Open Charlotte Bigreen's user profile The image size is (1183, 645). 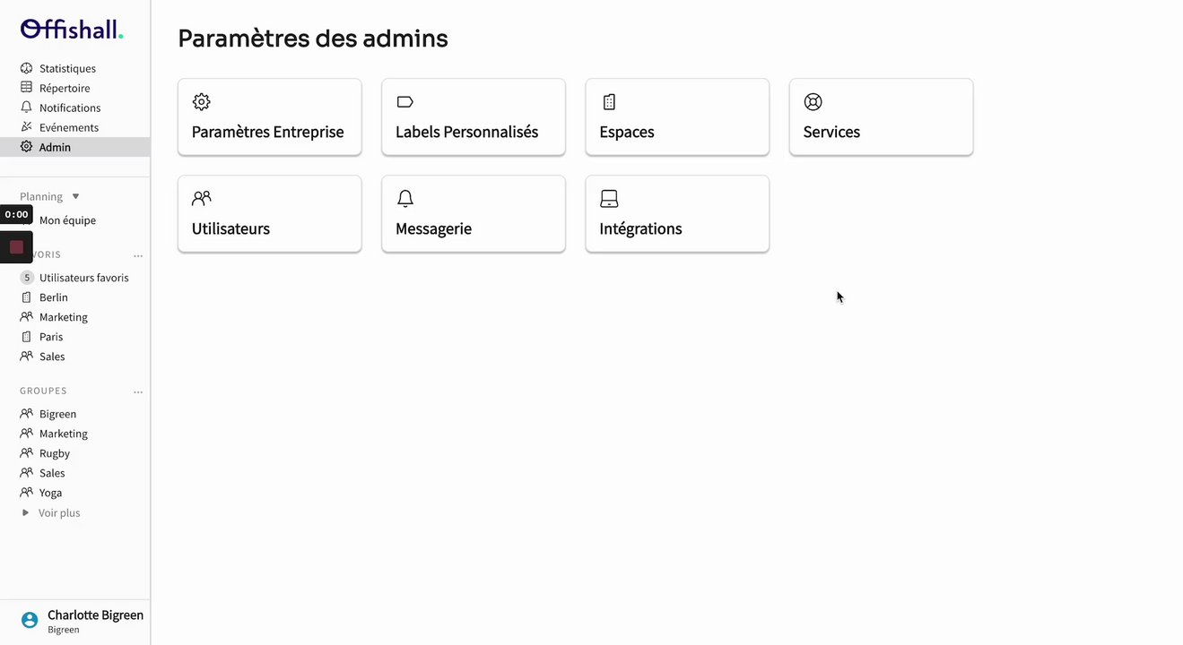coord(94,615)
